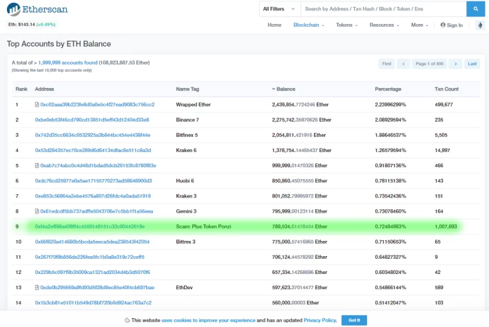Open the rank 11 address 0x267f70
The width and height of the screenshot is (489, 327).
(90, 257)
